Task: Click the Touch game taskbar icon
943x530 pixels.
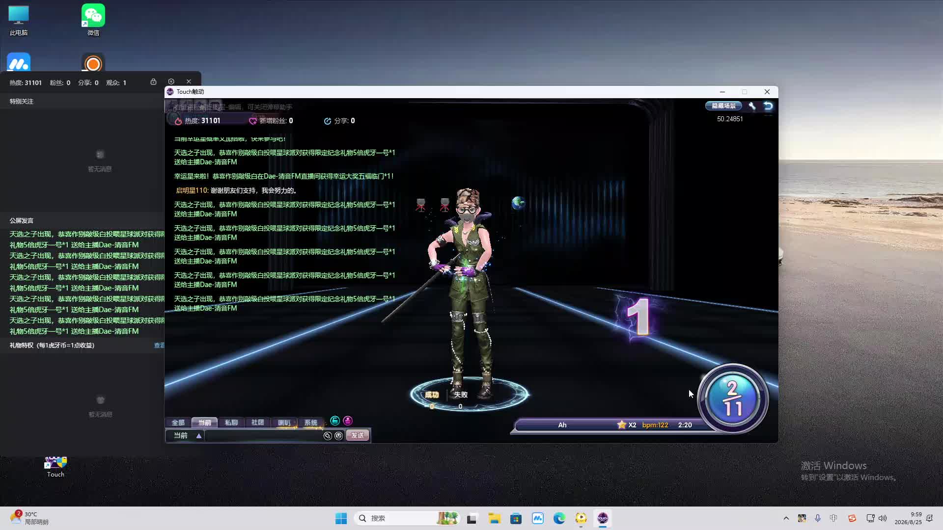Action: [x=603, y=518]
